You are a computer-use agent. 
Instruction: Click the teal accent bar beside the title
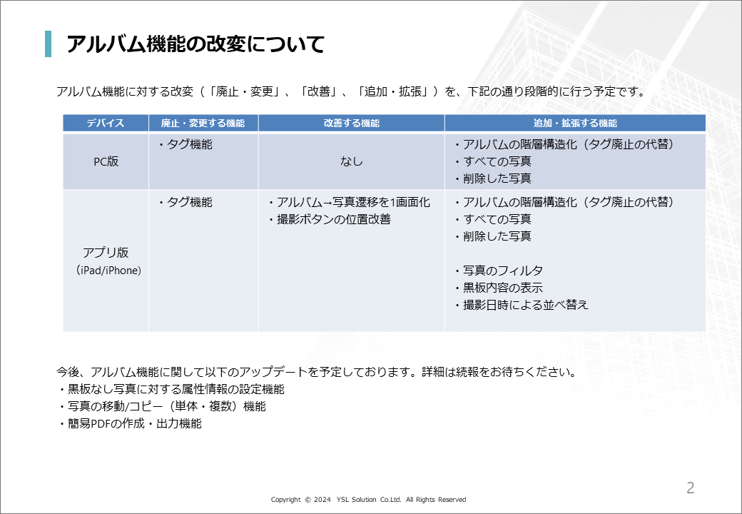click(48, 44)
